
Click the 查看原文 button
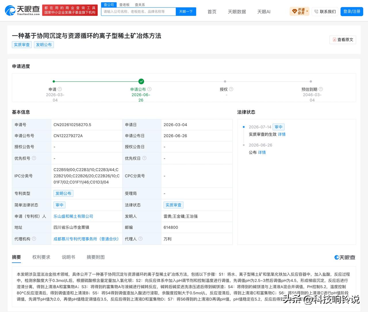[343, 40]
